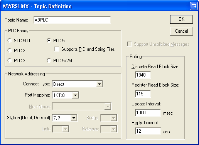The width and height of the screenshot is (199, 145).
Task: Expand the Link dropdown
Action: point(65,129)
